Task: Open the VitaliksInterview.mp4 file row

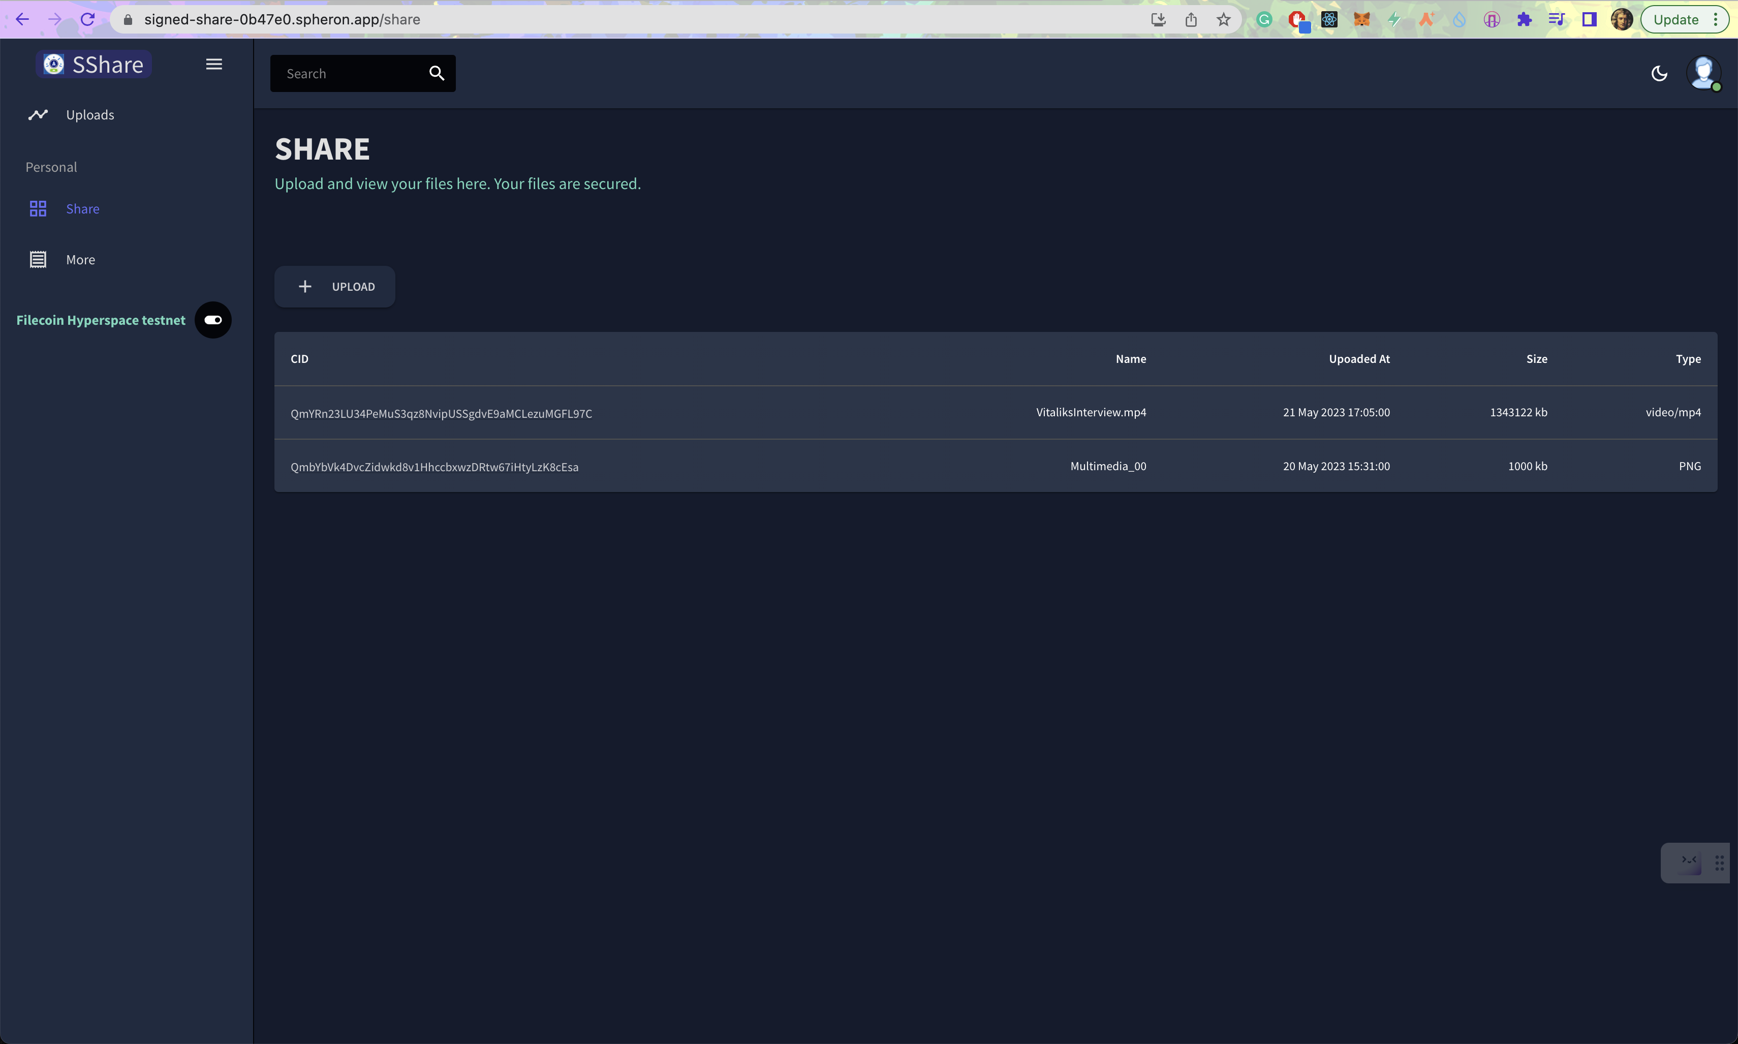Action: pyautogui.click(x=1090, y=412)
